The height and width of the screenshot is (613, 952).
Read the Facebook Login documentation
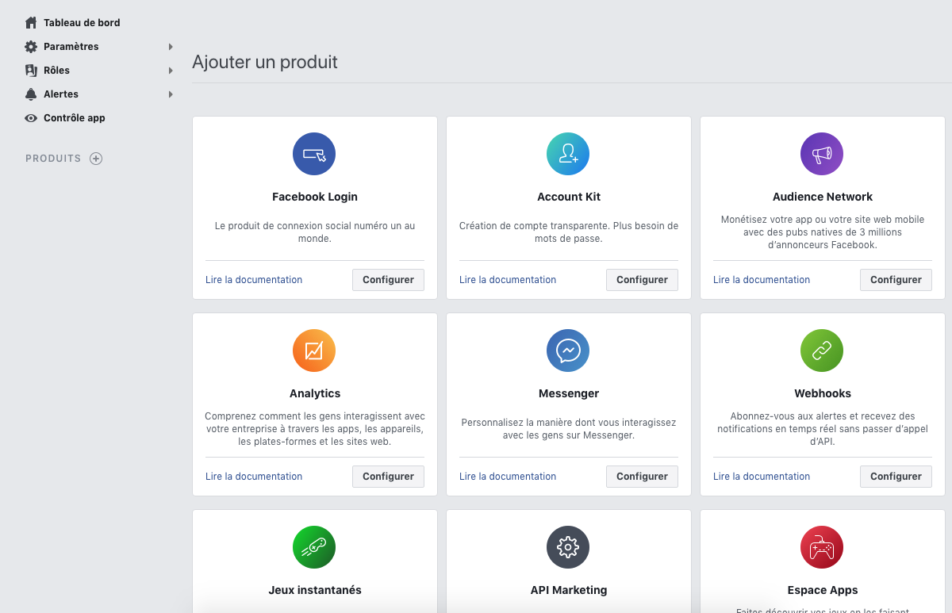[x=254, y=280]
